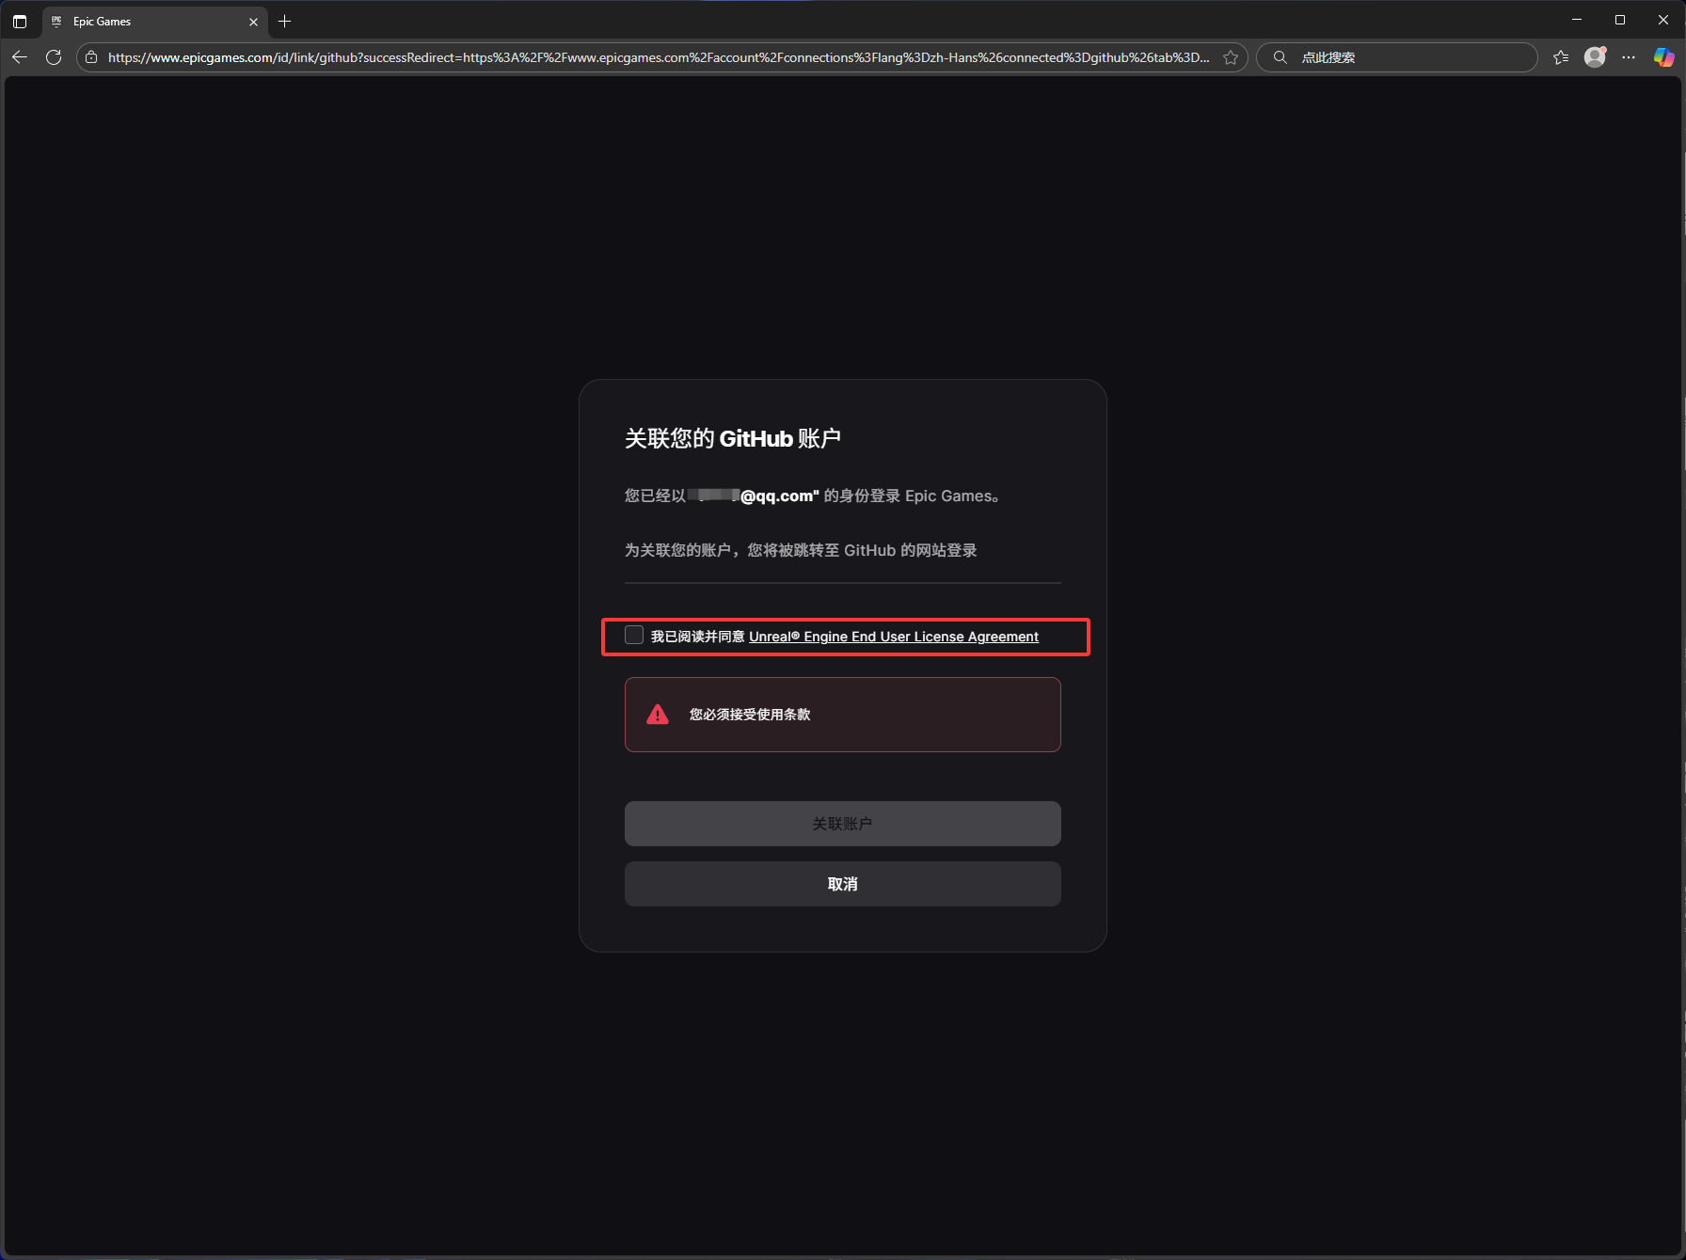Open the Unreal Engine End User License Agreement
Viewport: 1686px width, 1260px height.
(x=893, y=636)
